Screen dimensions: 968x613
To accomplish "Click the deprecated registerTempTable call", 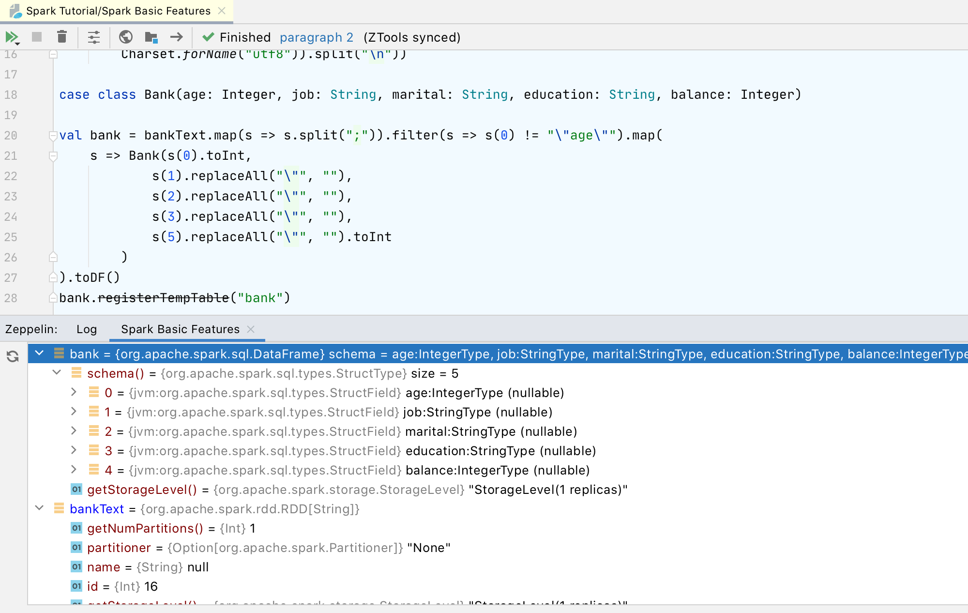I will 163,298.
